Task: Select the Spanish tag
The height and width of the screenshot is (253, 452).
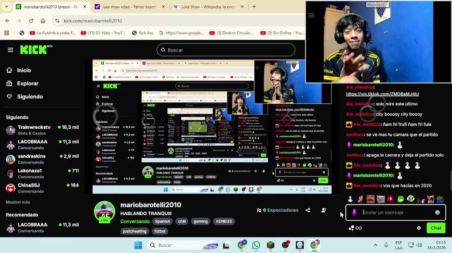Action: (x=162, y=221)
